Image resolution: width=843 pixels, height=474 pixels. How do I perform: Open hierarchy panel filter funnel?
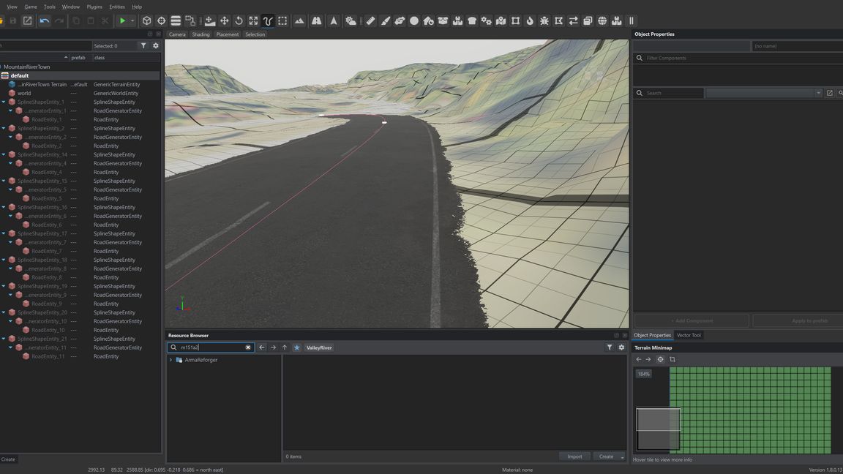click(143, 45)
